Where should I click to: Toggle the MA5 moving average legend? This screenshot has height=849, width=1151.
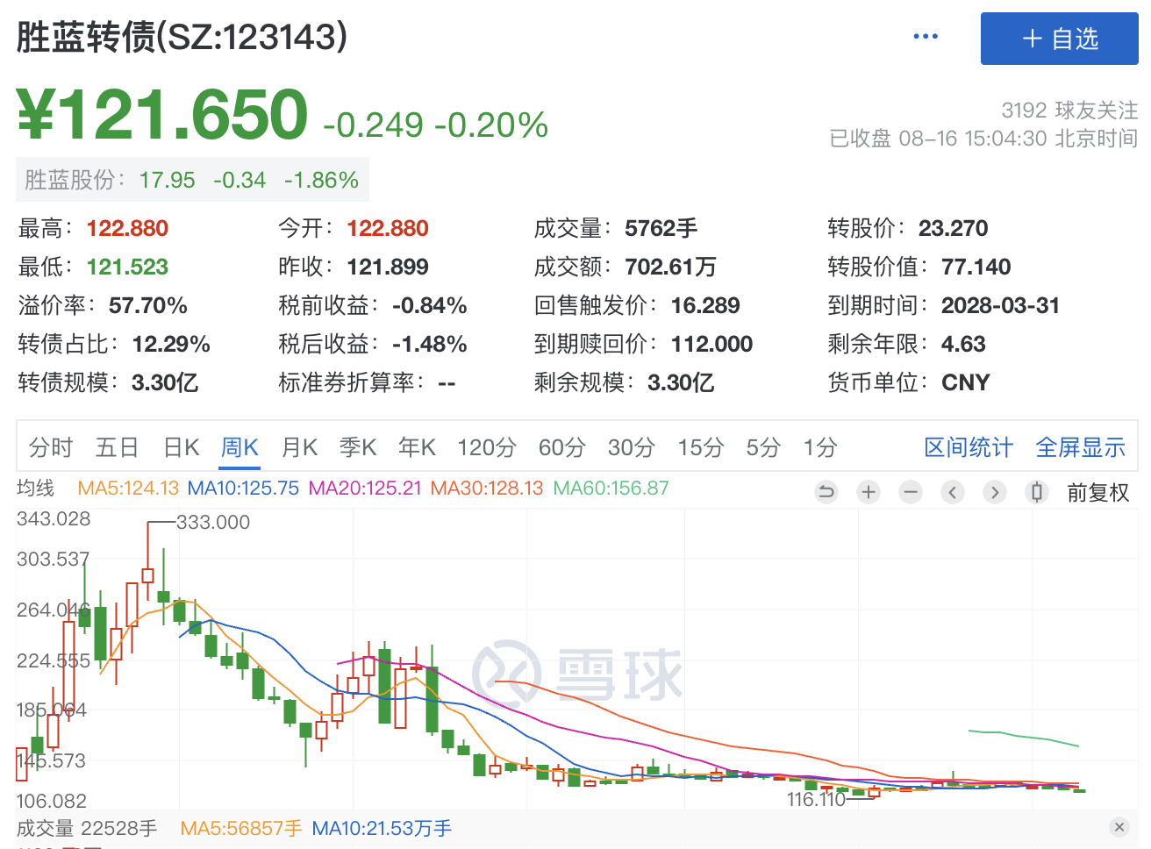coord(128,488)
